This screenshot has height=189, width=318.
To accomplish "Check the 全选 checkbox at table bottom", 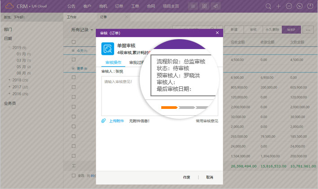I will pos(74,175).
